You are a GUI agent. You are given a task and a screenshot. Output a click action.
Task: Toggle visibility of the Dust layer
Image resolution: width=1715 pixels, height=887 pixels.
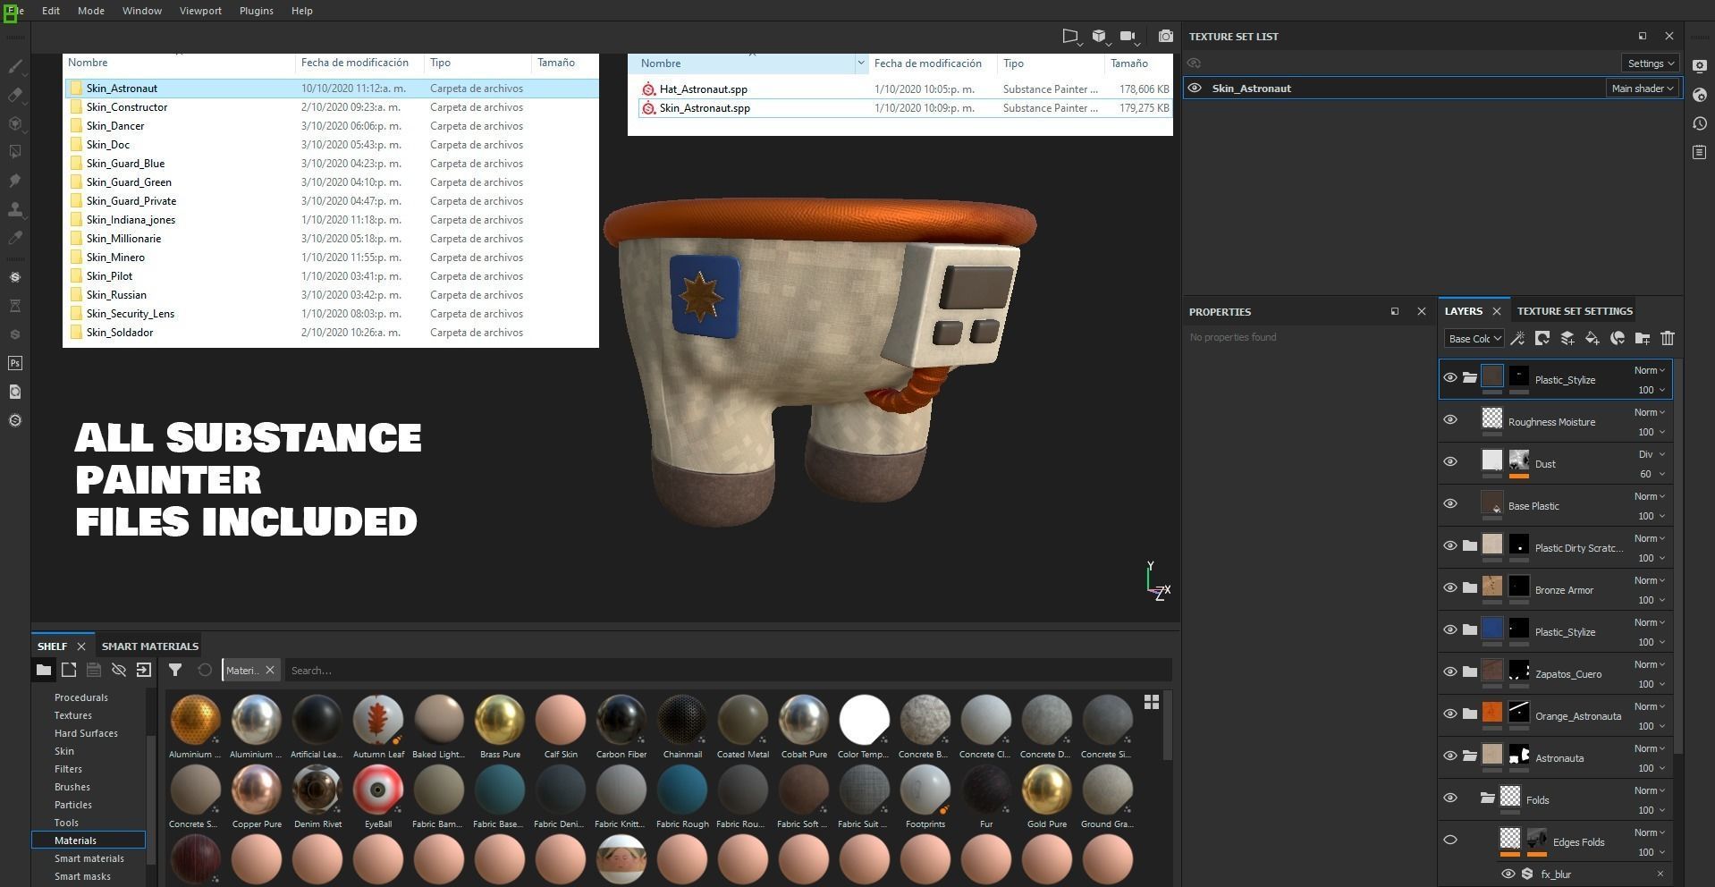(x=1450, y=461)
